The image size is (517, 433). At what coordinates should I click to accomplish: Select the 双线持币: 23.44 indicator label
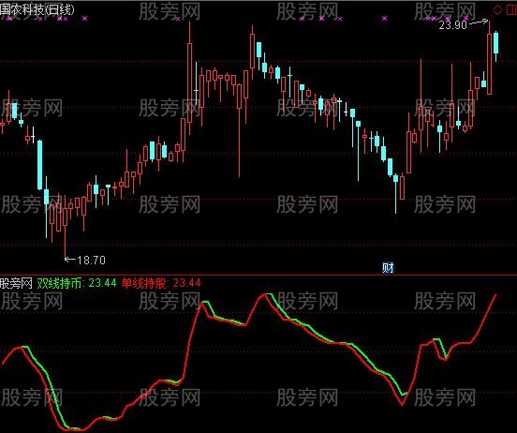(77, 283)
